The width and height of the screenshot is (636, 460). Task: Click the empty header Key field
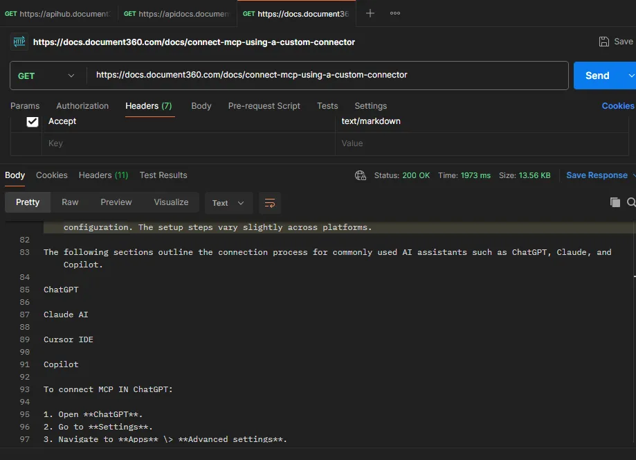(188, 143)
